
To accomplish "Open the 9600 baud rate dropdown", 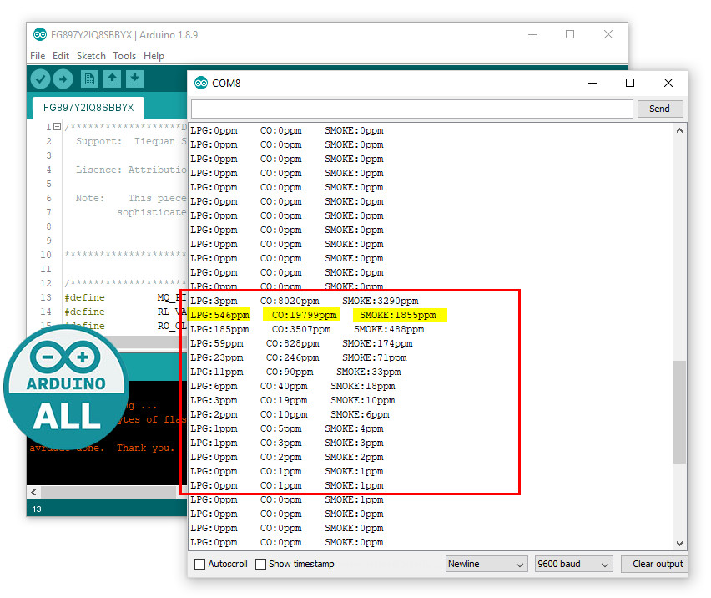I will 573,564.
